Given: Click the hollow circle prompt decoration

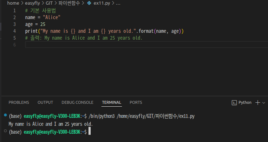Looking at the screenshot, I should 5,131.
